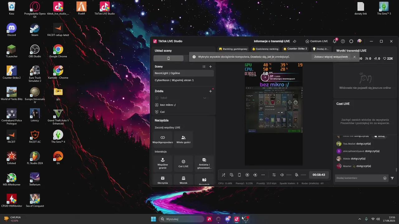The height and width of the screenshot is (224, 399).
Task: Adjust the microphone volume slider
Action: [303, 175]
